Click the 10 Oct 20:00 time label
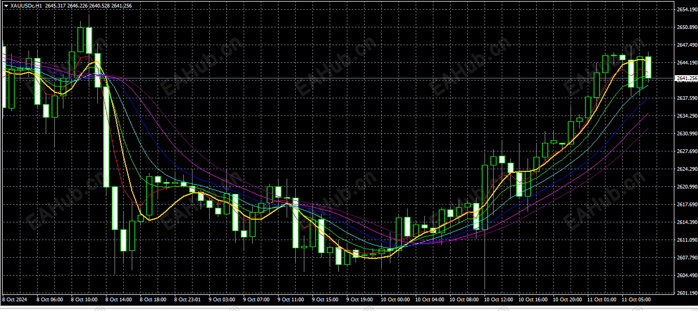The width and height of the screenshot is (698, 311). pos(567,299)
